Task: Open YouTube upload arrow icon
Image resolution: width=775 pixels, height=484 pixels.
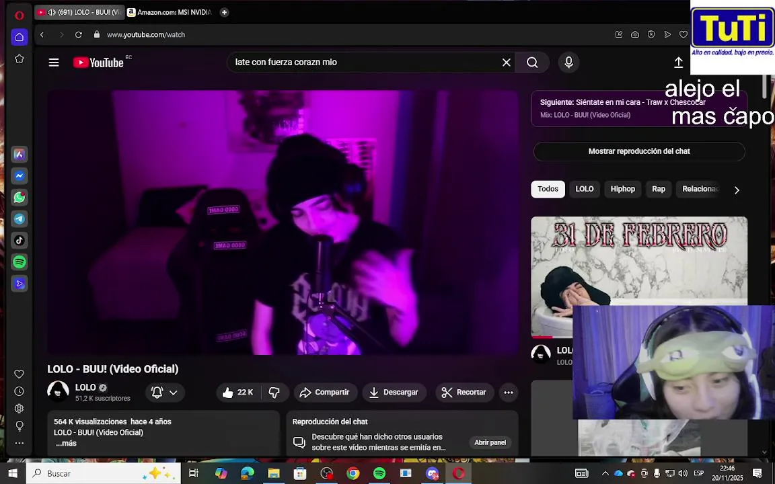Action: [x=679, y=63]
